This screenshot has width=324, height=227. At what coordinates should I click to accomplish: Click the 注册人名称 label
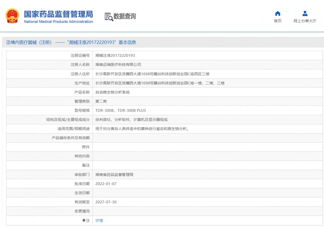80,65
